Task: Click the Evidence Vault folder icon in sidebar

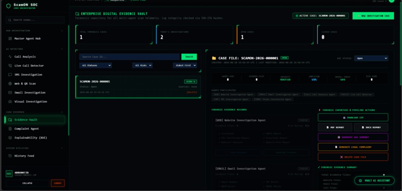Action: pyautogui.click(x=10, y=120)
